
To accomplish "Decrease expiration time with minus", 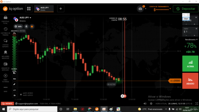I will pos(186,24).
